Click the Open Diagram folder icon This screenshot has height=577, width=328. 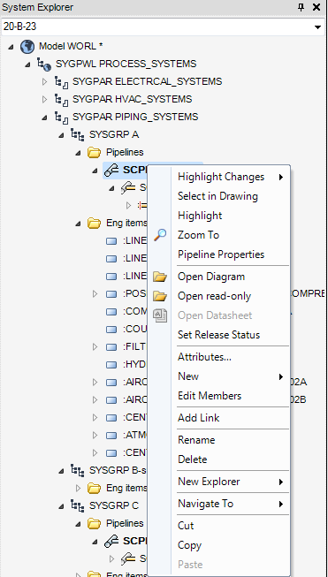(x=160, y=277)
